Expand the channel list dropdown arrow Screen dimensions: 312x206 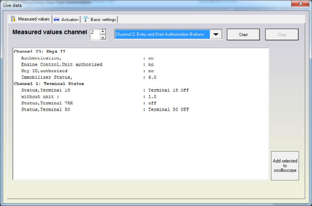[x=216, y=34]
